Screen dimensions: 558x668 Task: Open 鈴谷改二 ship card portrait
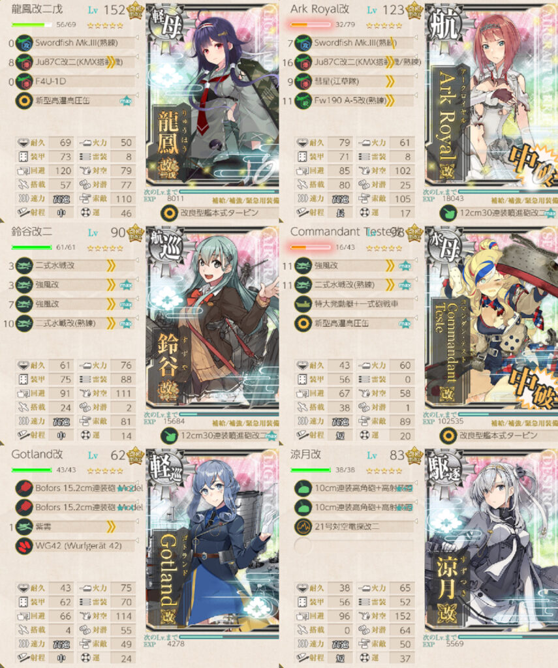click(x=212, y=318)
